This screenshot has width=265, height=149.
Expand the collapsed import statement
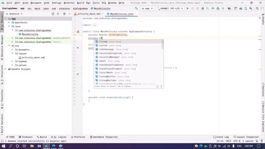tap(95, 25)
